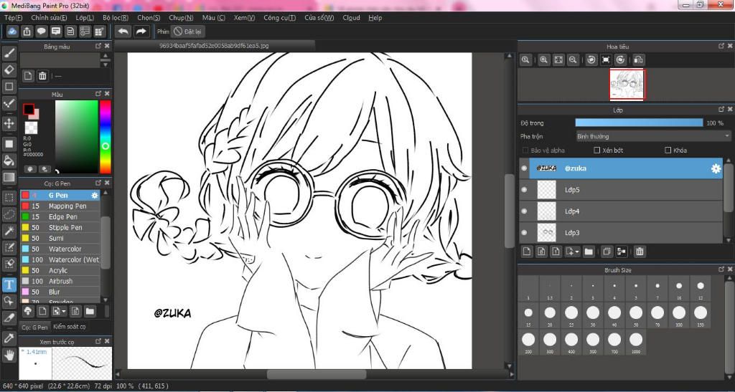
Task: Enable the Xén bớt checkbox
Action: pos(596,150)
